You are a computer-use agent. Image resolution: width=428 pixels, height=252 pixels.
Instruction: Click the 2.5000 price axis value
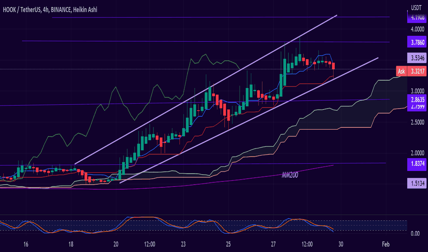(417, 122)
